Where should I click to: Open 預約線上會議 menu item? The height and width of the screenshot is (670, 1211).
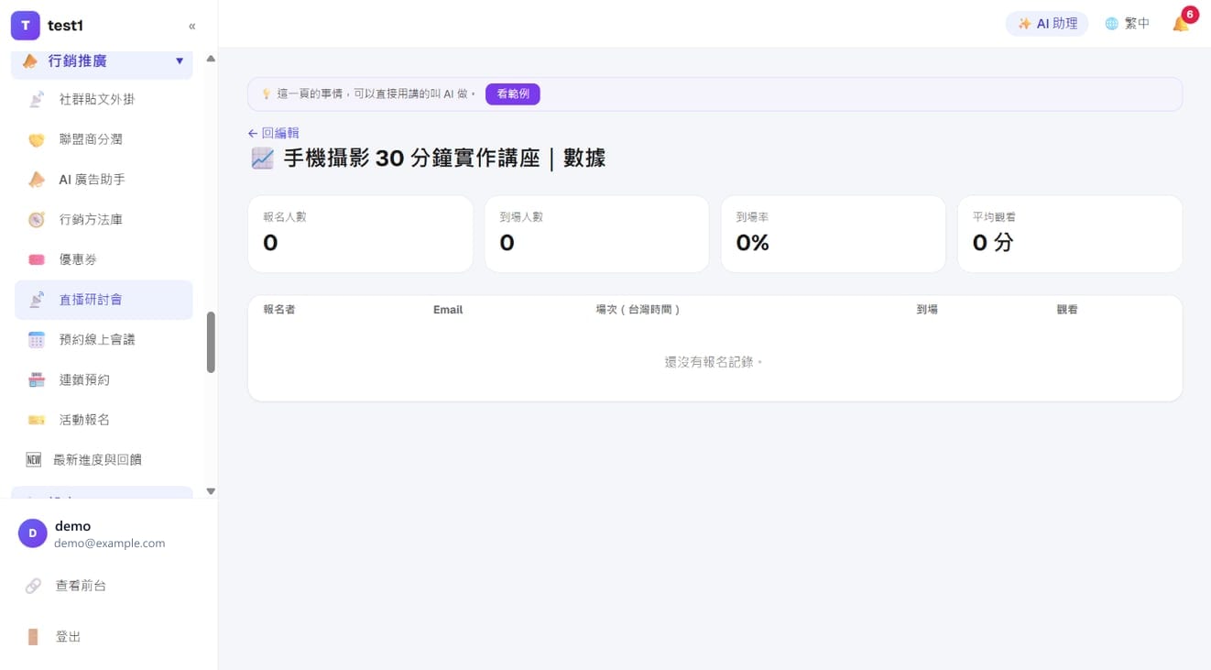(104, 339)
